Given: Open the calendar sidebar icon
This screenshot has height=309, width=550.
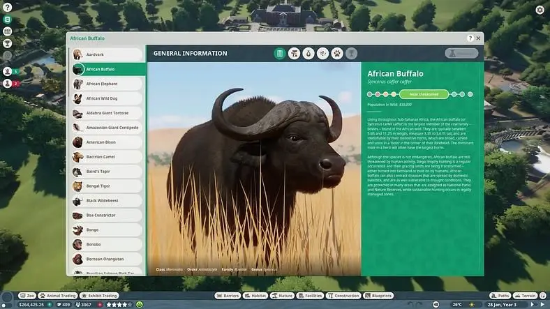Looking at the screenshot, I should (7, 31).
